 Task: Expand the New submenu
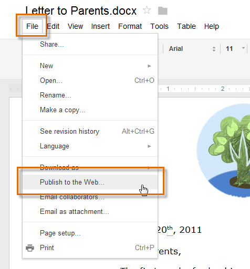pyautogui.click(x=90, y=66)
